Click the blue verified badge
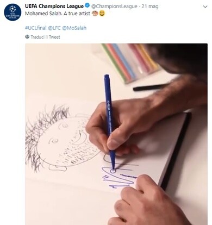Screen dimensions: 212x225 point(88,6)
